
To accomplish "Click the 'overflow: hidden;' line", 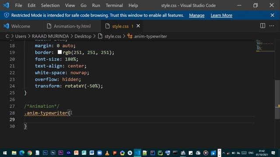I will point(58,79).
